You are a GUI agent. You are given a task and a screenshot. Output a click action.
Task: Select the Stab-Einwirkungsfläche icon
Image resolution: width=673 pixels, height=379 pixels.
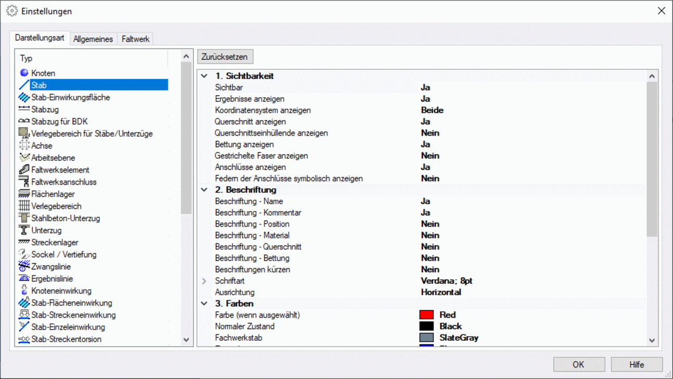point(24,97)
